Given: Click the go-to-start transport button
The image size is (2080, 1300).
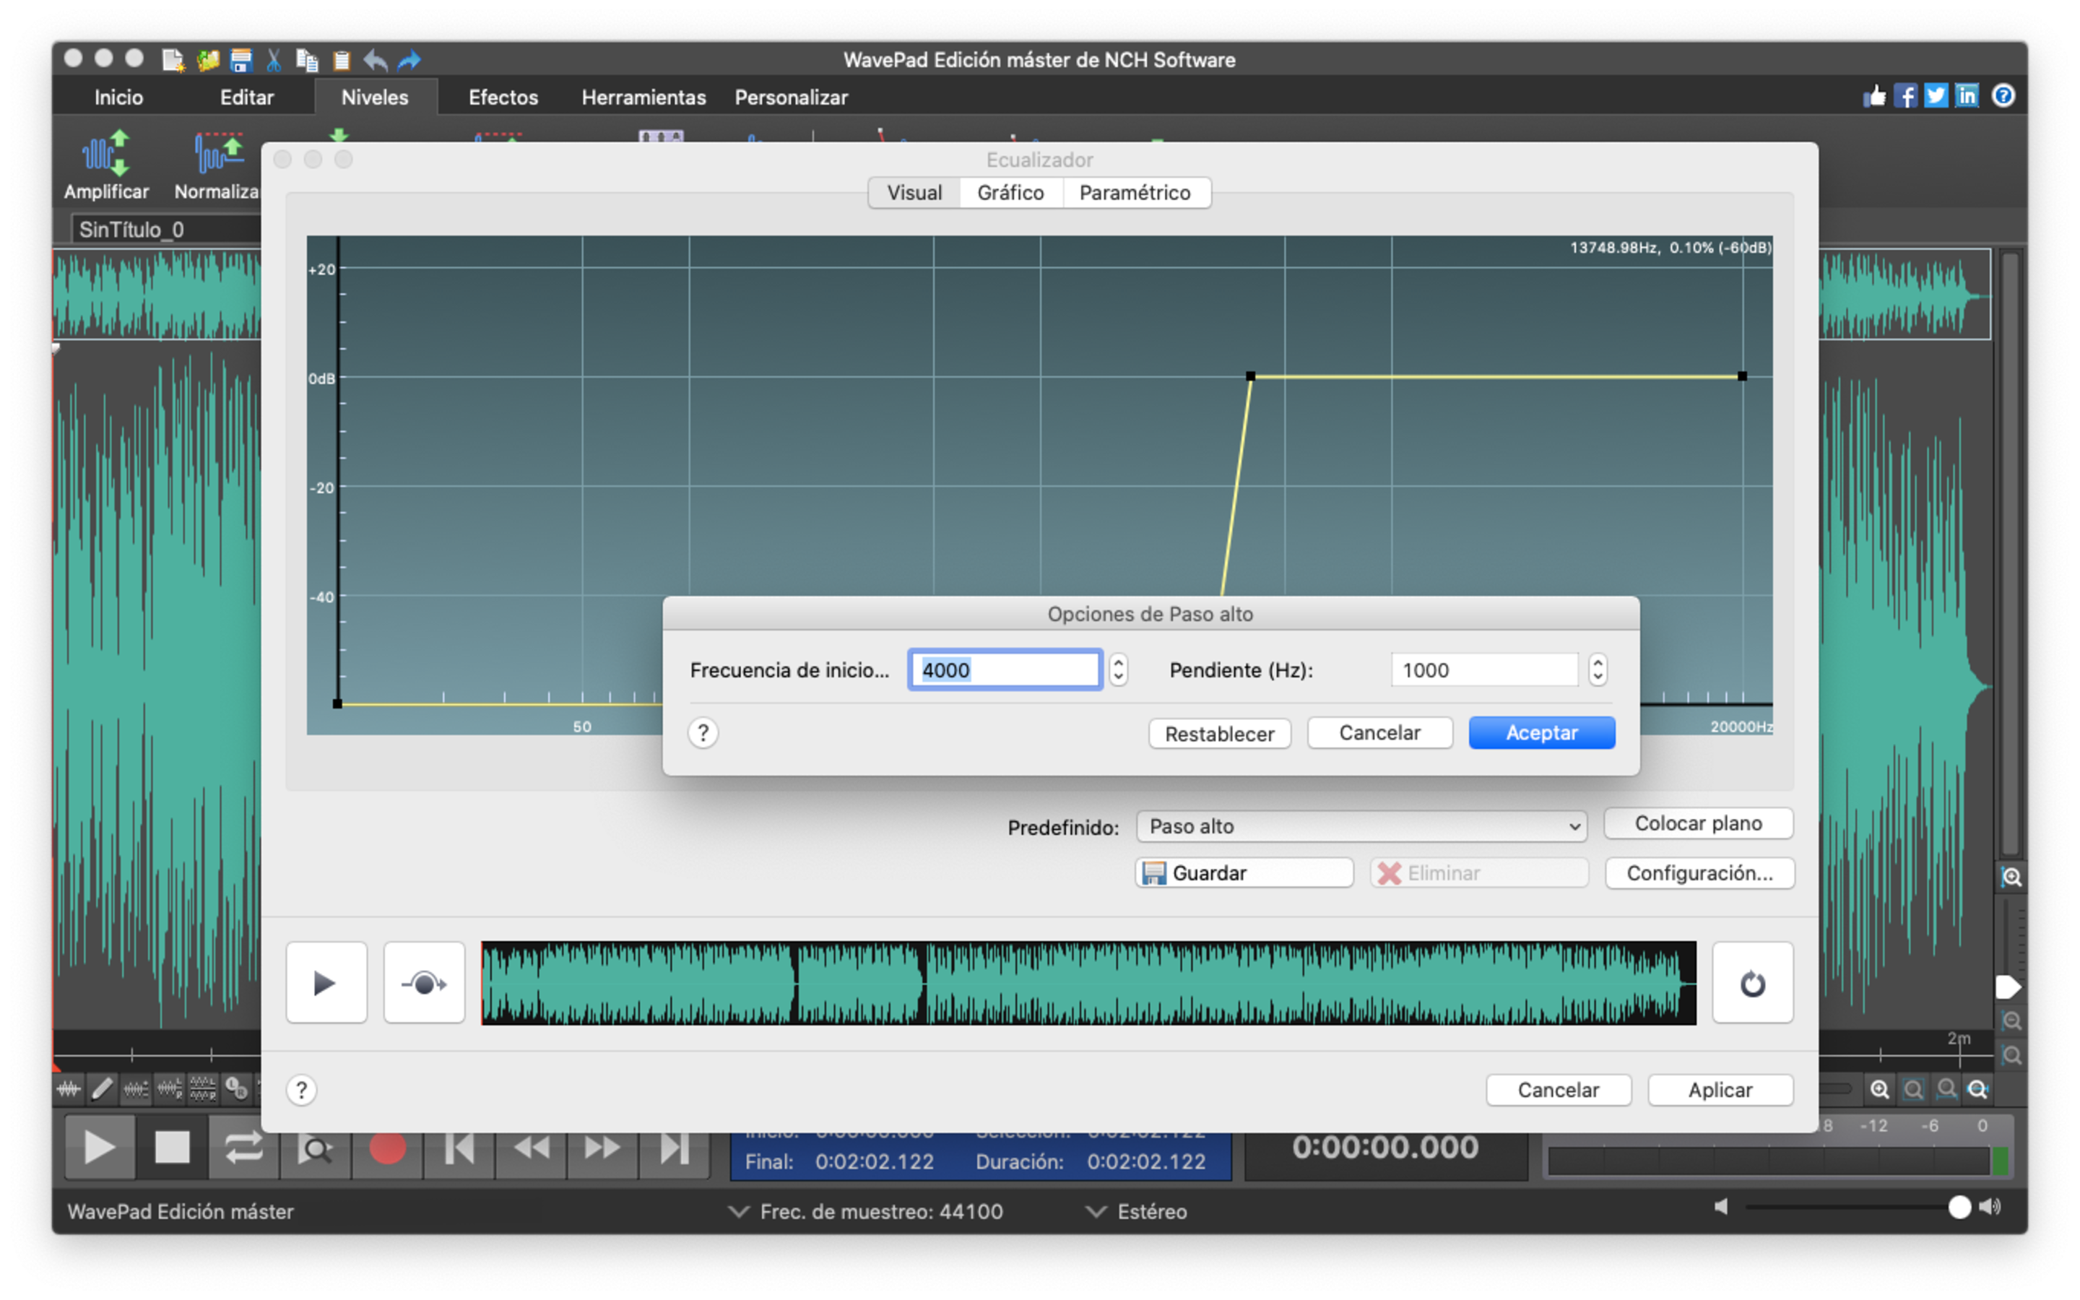Looking at the screenshot, I should [x=460, y=1147].
